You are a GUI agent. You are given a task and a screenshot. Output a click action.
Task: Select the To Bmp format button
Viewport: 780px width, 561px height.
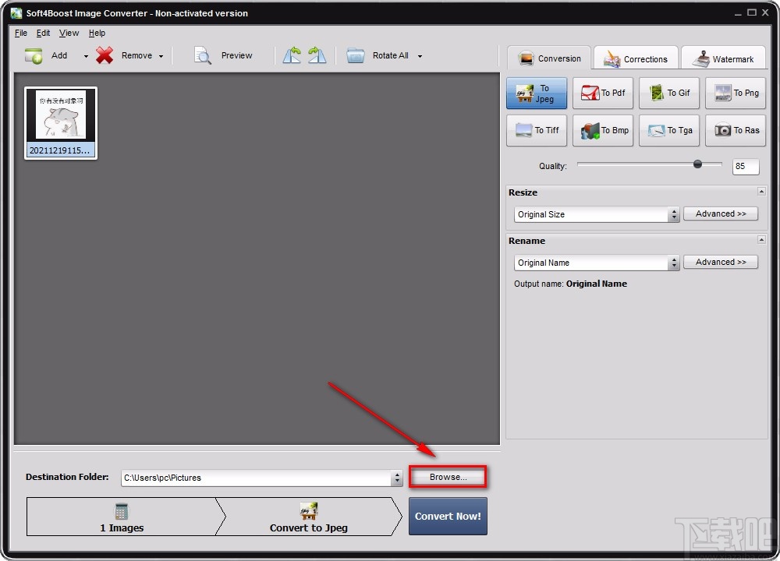[x=602, y=130]
